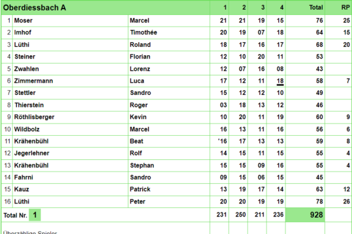Select Krähenbühl Beat's round 1 score '16

[x=222, y=141]
